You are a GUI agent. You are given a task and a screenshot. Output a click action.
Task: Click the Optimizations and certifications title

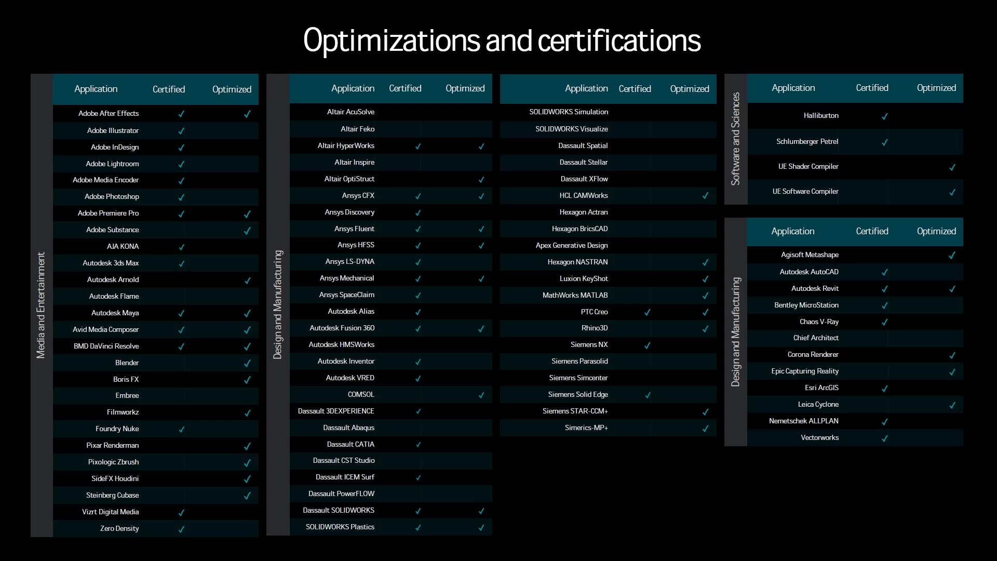tap(502, 41)
